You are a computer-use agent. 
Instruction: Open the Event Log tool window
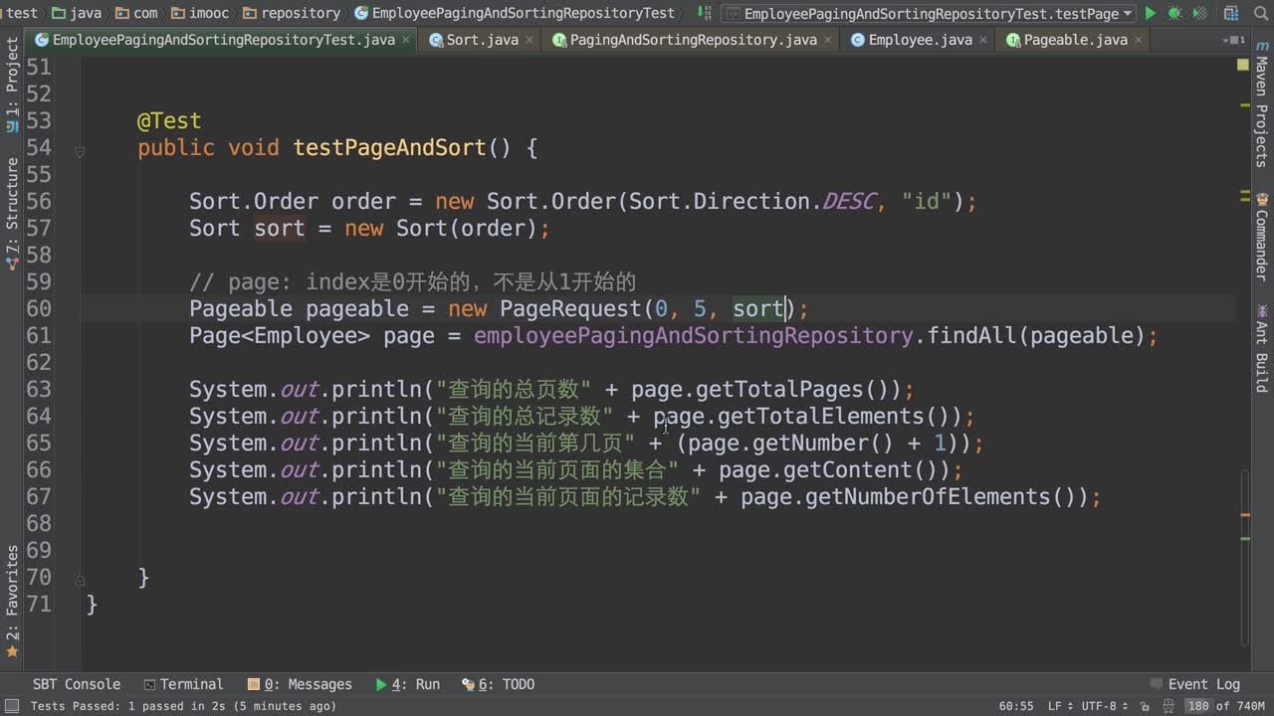coord(1195,684)
